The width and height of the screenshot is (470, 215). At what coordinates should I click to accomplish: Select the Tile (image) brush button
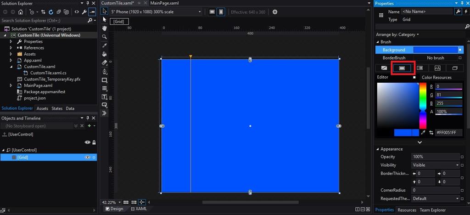tap(437, 68)
